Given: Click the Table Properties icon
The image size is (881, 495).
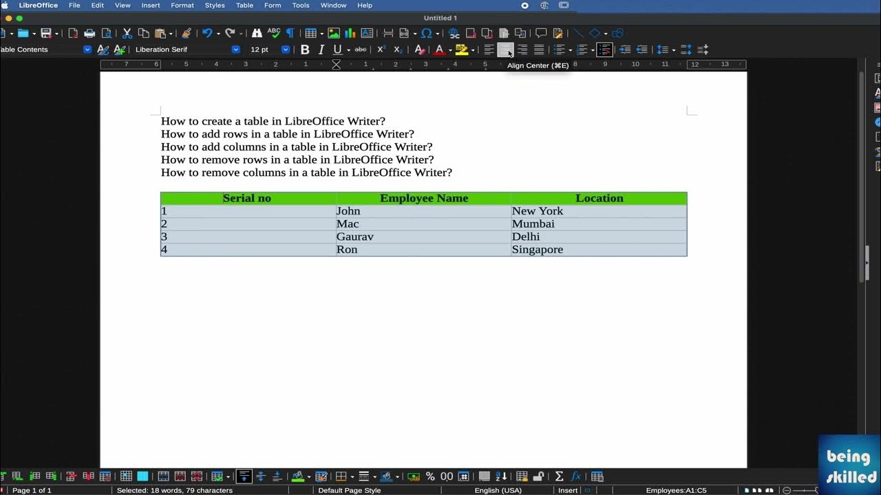Looking at the screenshot, I should 597,476.
